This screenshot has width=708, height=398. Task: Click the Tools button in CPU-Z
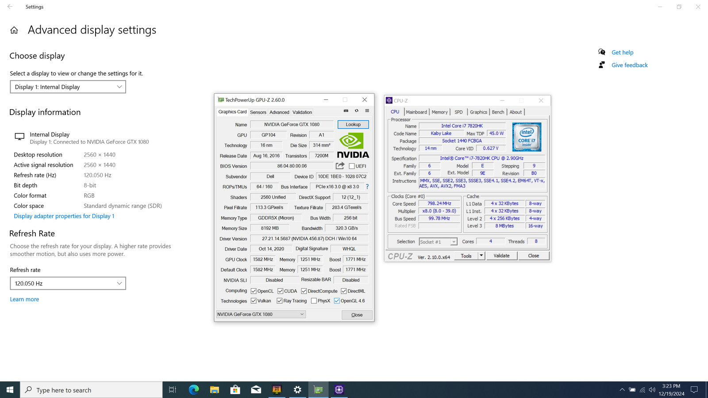pos(466,256)
